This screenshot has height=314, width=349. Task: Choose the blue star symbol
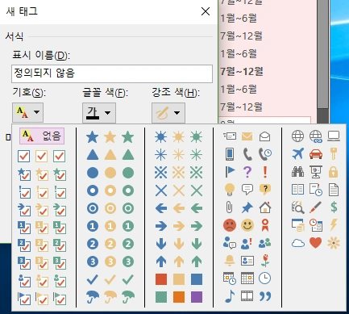coord(93,137)
